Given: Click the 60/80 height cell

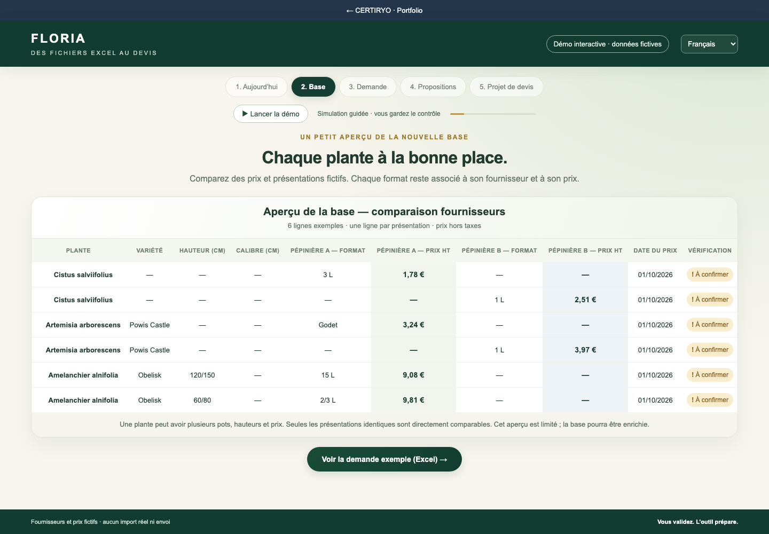Looking at the screenshot, I should (202, 400).
